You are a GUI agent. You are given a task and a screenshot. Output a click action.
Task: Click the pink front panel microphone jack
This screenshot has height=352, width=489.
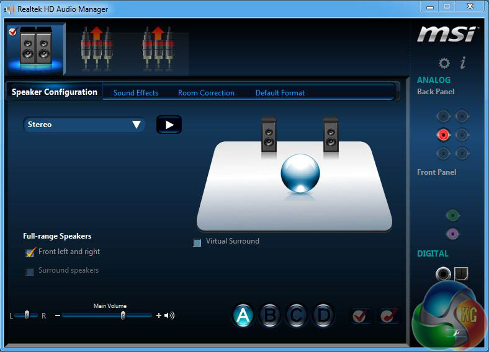point(452,234)
